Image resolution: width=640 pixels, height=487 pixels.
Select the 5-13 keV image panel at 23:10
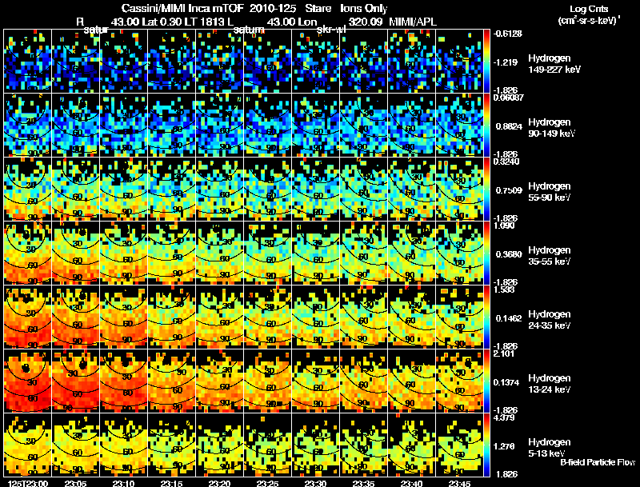124,445
